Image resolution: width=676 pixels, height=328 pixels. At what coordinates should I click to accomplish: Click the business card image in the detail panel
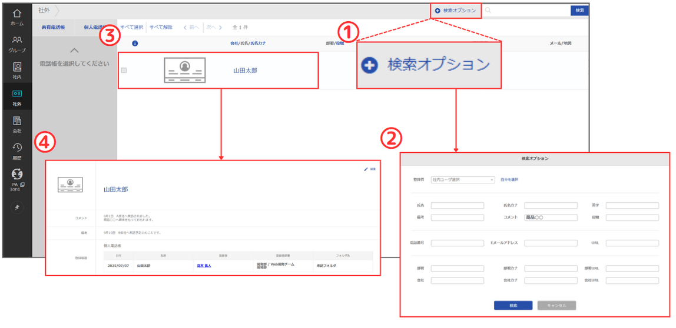point(70,184)
